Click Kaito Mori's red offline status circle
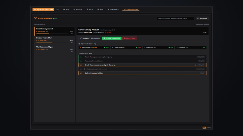This screenshot has width=243, height=136. (x=201, y=48)
